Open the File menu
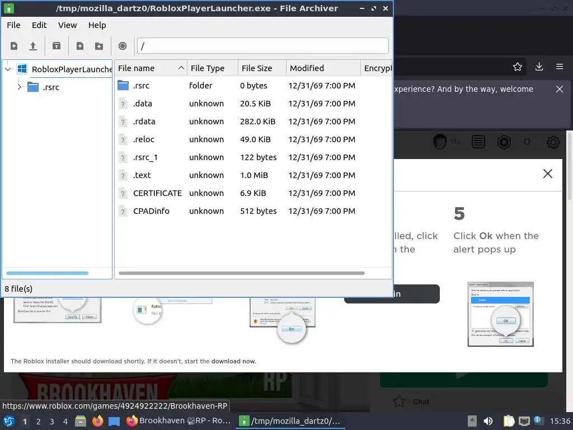 (x=13, y=25)
